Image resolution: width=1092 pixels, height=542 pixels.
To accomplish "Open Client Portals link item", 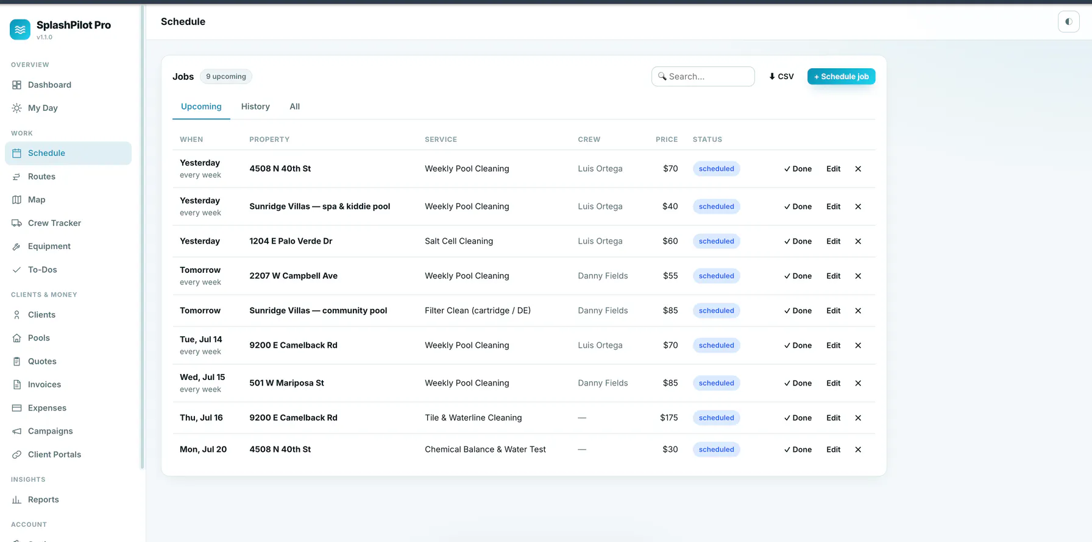I will [68, 454].
